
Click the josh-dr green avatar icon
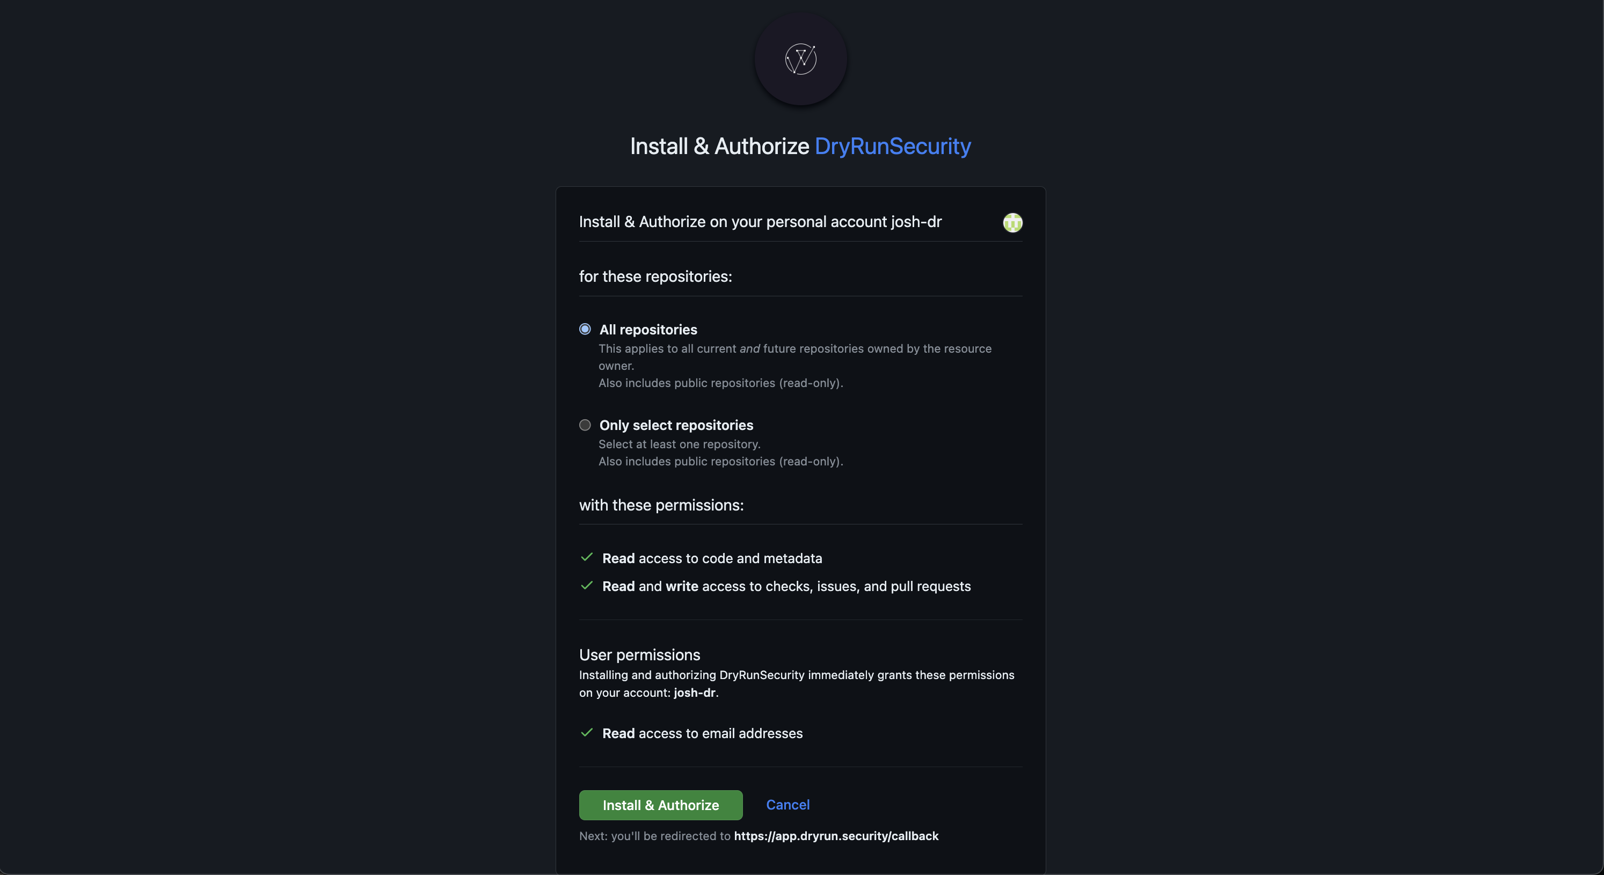[1012, 222]
